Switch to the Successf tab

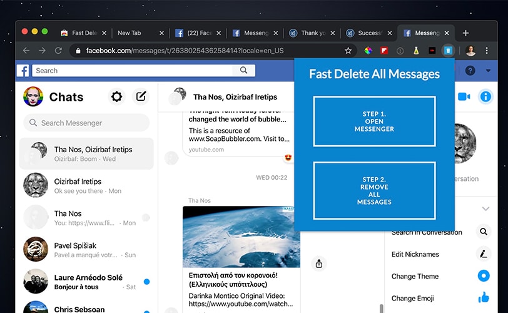click(369, 33)
